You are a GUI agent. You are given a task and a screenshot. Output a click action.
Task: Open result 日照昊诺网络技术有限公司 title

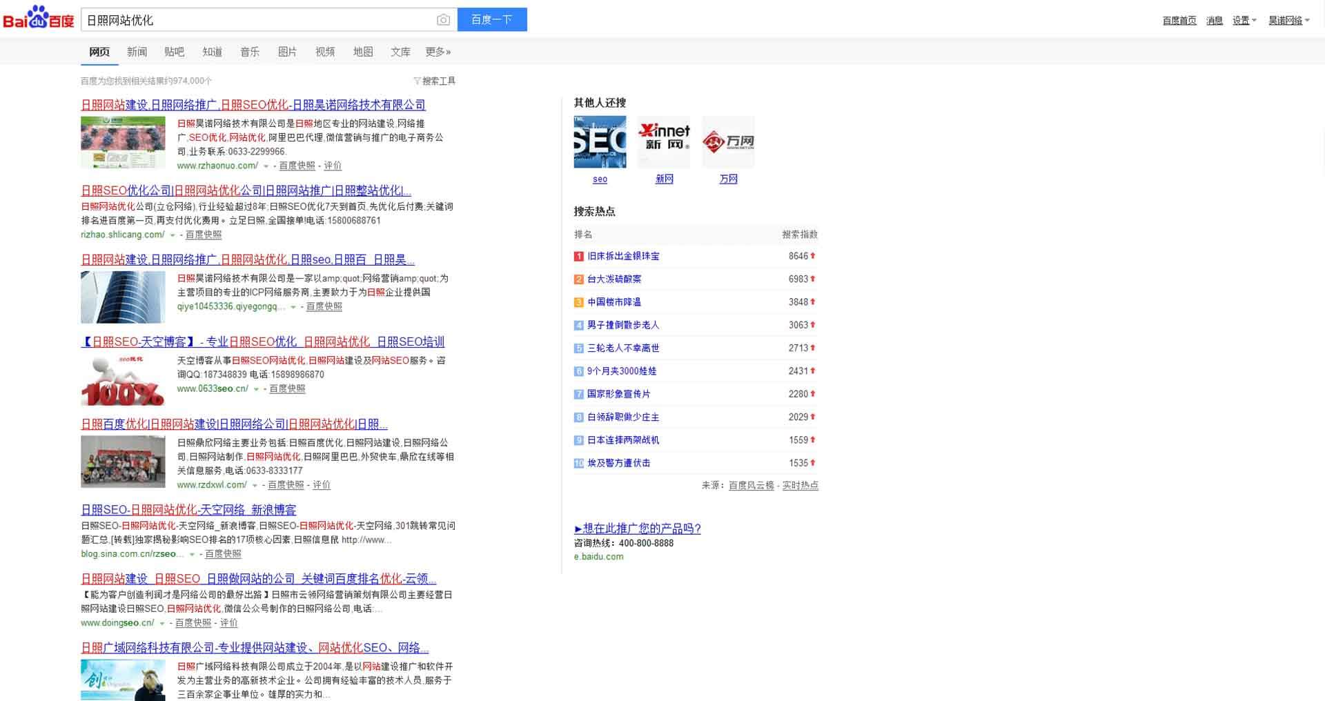click(x=253, y=105)
